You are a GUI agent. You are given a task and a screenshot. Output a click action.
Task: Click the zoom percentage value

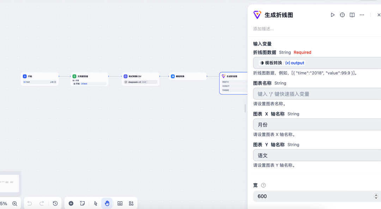[x=4, y=203]
